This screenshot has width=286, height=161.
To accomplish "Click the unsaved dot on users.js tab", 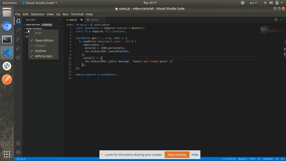I will click(81, 20).
